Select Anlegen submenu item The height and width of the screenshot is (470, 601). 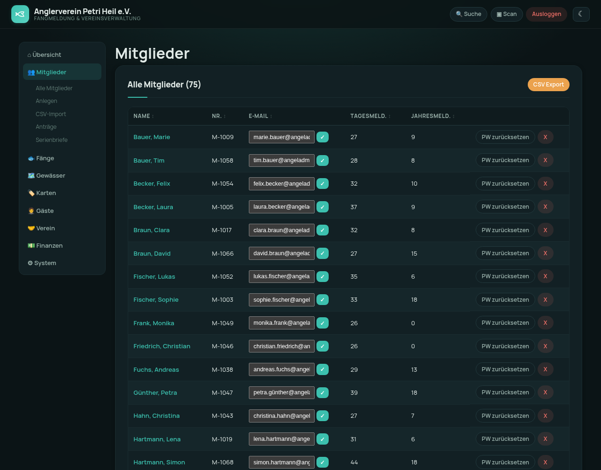click(x=46, y=101)
